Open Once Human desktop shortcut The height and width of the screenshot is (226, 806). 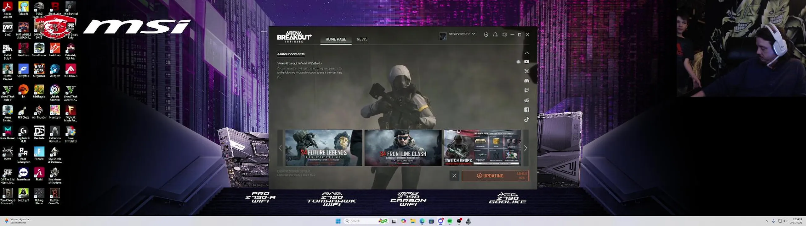(x=8, y=133)
